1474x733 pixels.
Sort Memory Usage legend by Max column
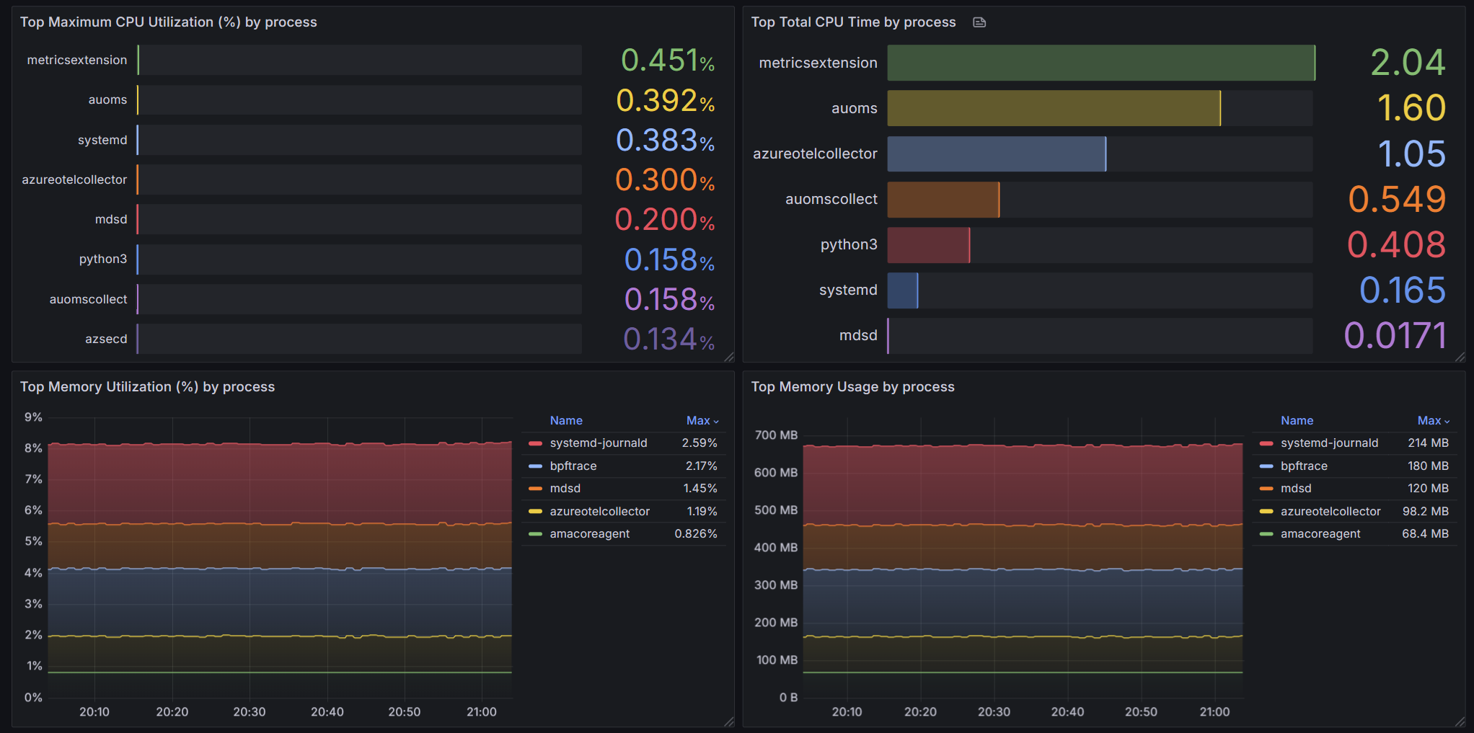(x=1433, y=421)
